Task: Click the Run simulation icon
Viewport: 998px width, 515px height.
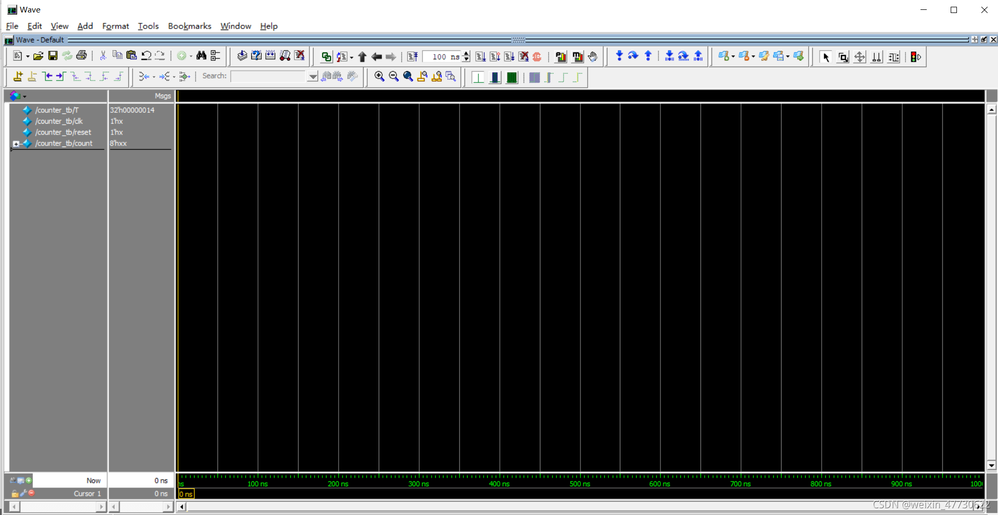Action: (x=481, y=57)
